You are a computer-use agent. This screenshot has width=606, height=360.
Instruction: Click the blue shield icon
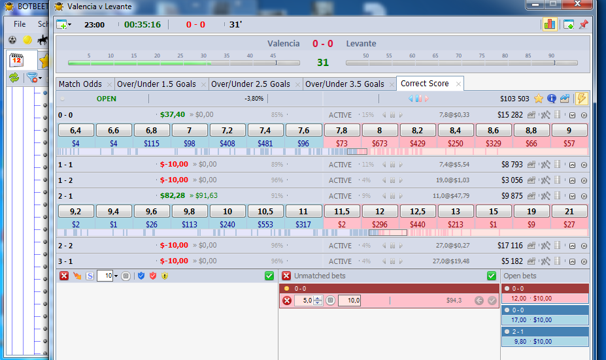pyautogui.click(x=141, y=276)
